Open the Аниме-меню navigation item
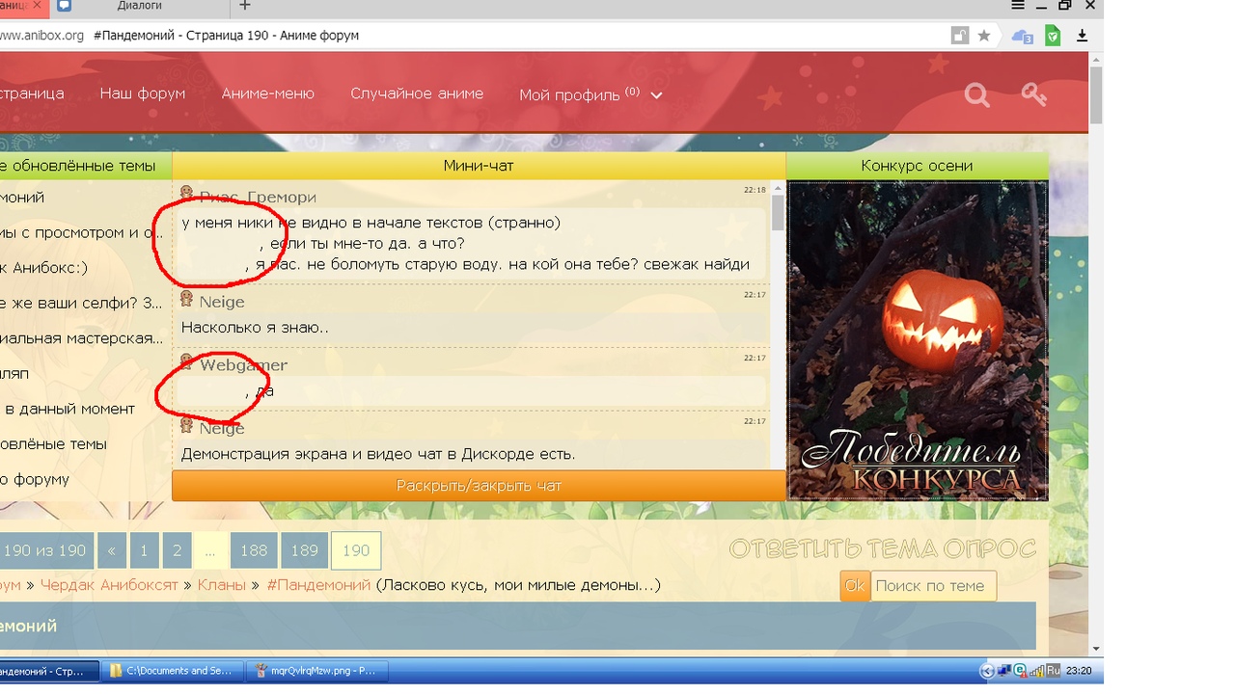 [268, 93]
